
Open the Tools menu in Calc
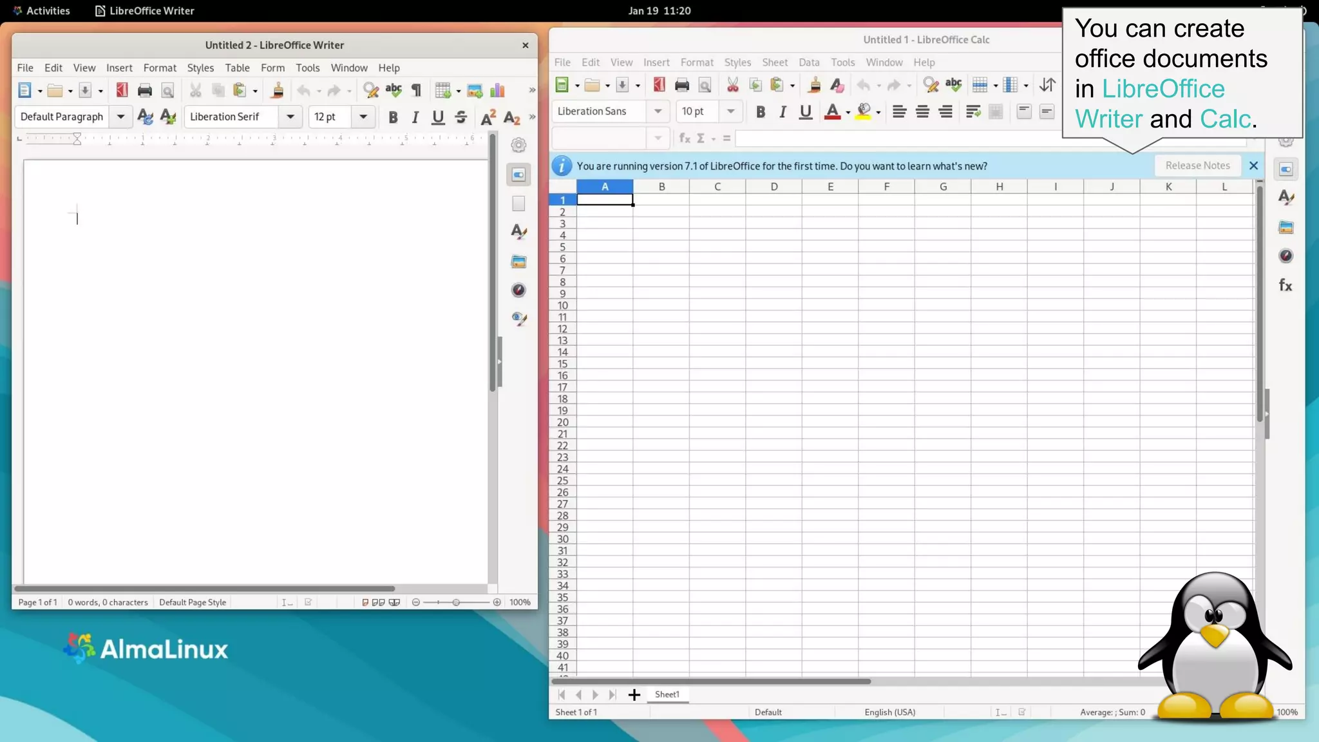coord(842,62)
